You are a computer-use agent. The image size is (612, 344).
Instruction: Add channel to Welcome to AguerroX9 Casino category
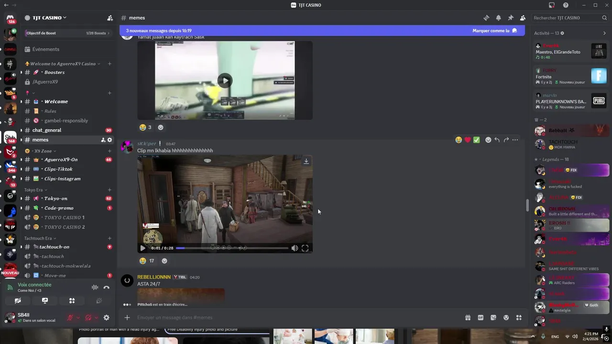109,64
